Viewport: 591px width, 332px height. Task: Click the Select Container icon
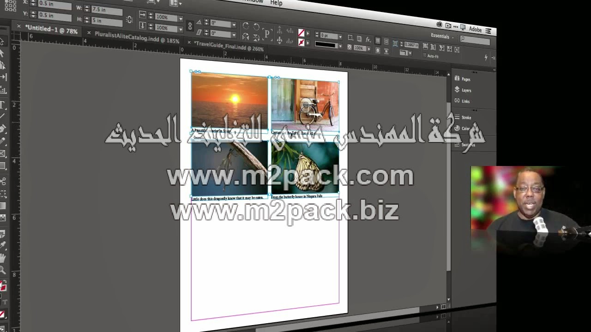click(279, 30)
